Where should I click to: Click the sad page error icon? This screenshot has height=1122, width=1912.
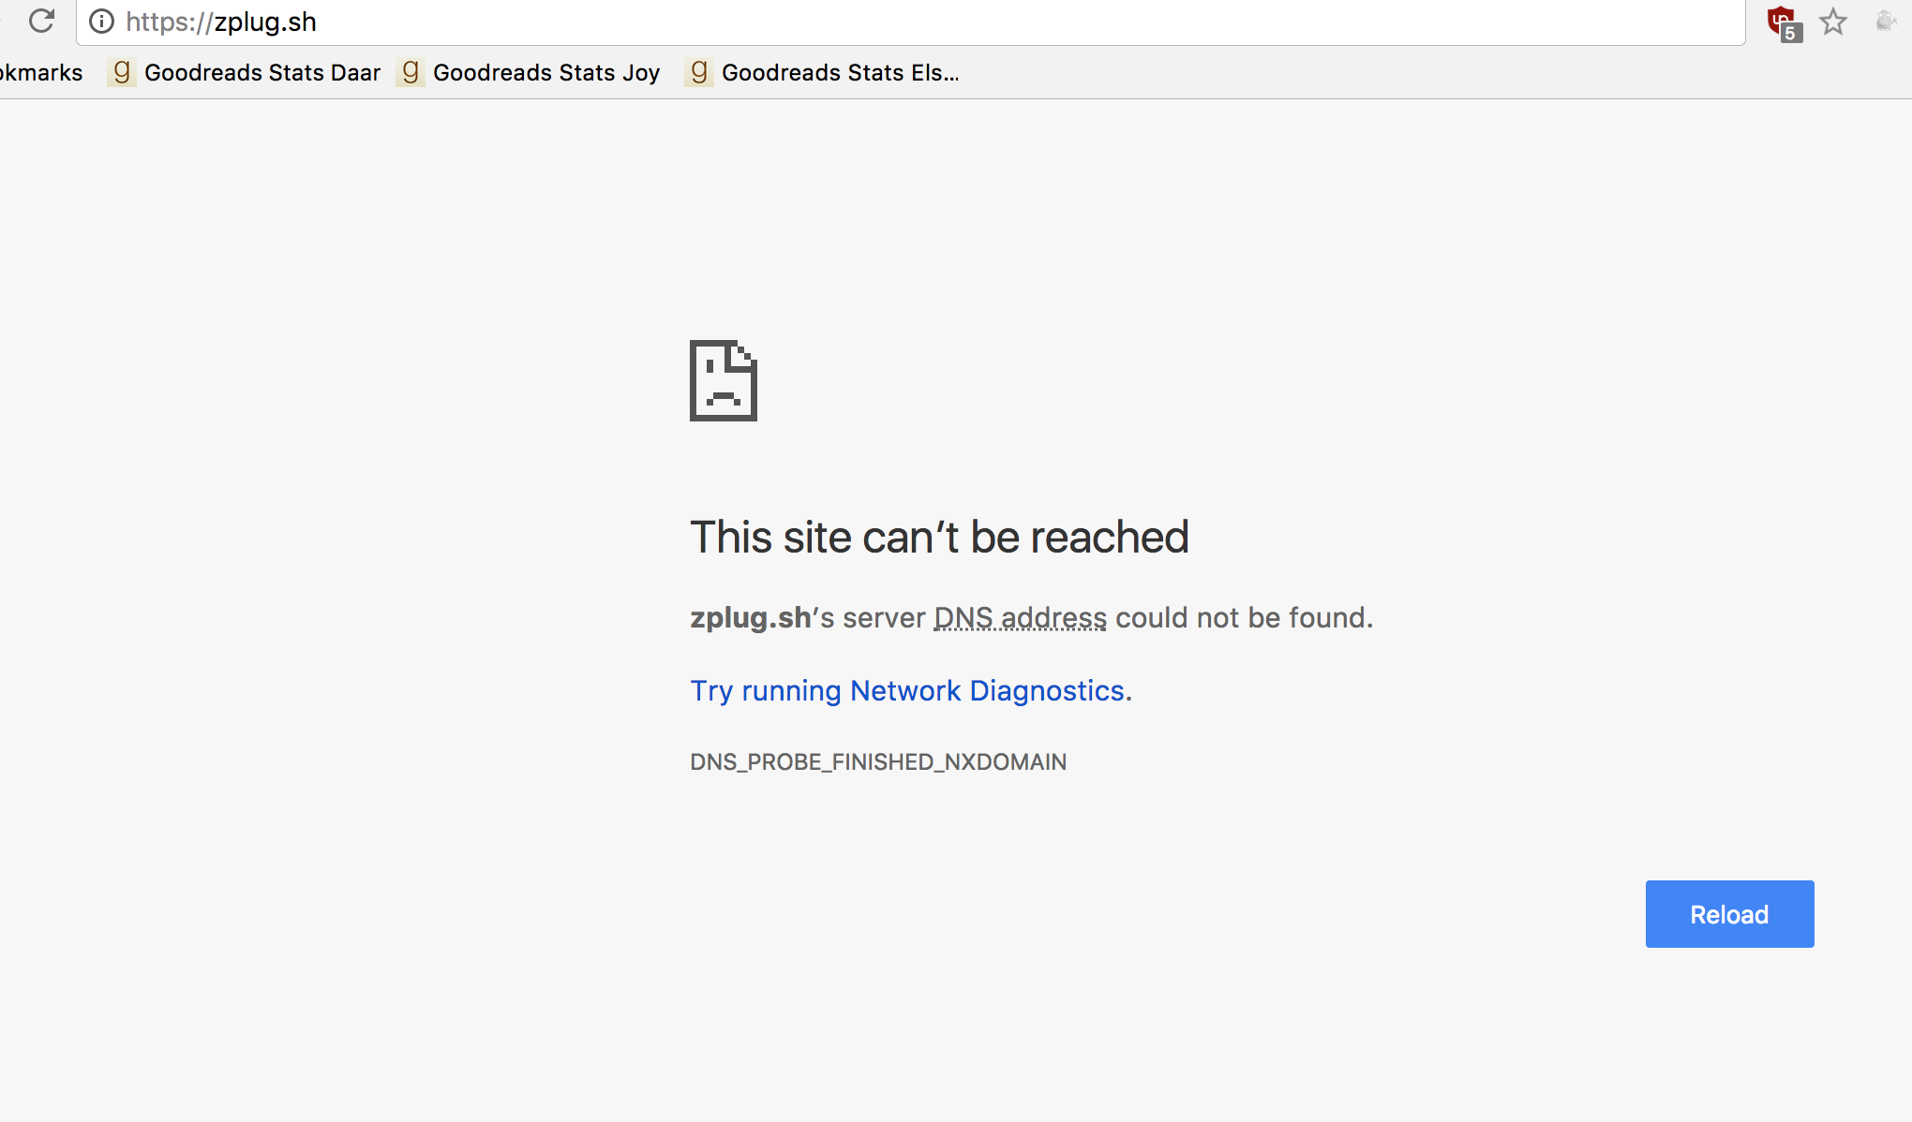pos(724,380)
